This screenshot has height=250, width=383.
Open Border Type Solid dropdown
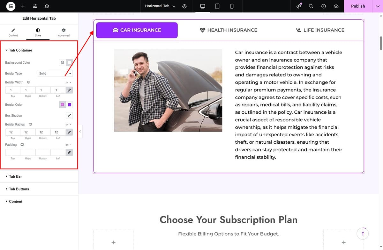[x=55, y=73]
